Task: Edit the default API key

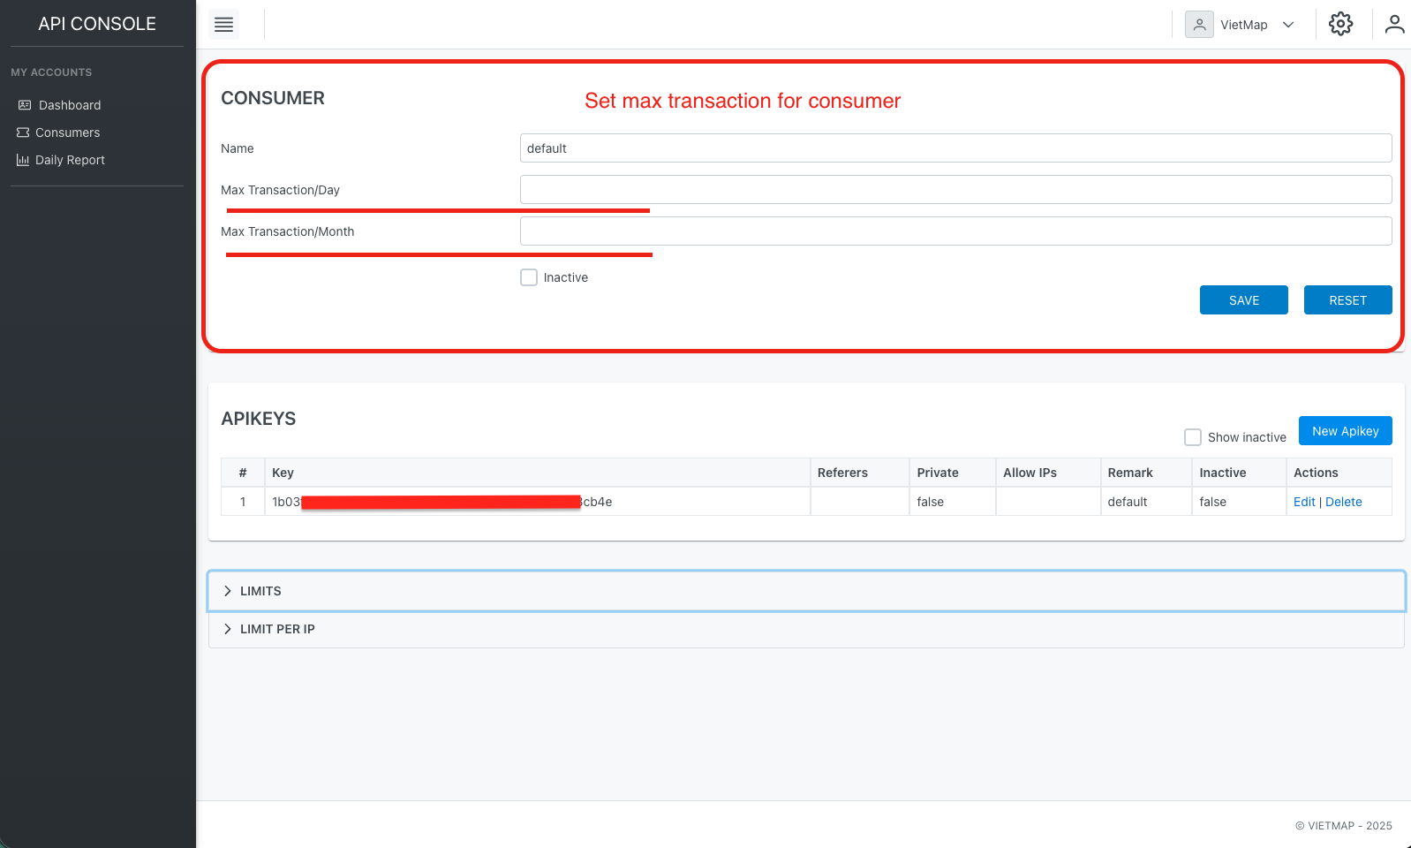Action: coord(1304,502)
